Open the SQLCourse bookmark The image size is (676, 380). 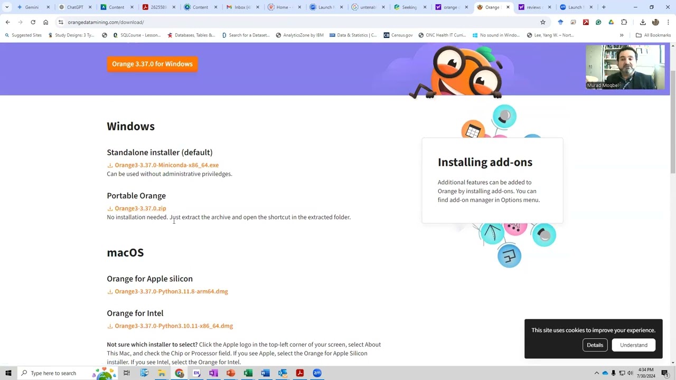tap(136, 35)
